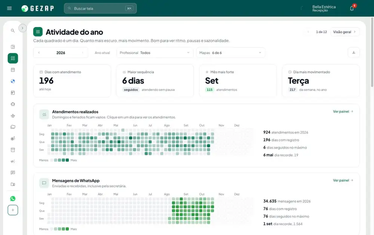Click the 217 badge under Terça
Screen dimensions: 374x235
(x=292, y=90)
